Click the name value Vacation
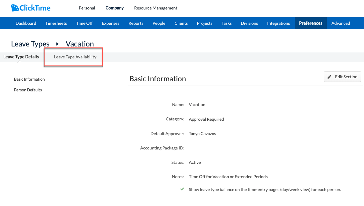The height and width of the screenshot is (206, 364). 197,105
